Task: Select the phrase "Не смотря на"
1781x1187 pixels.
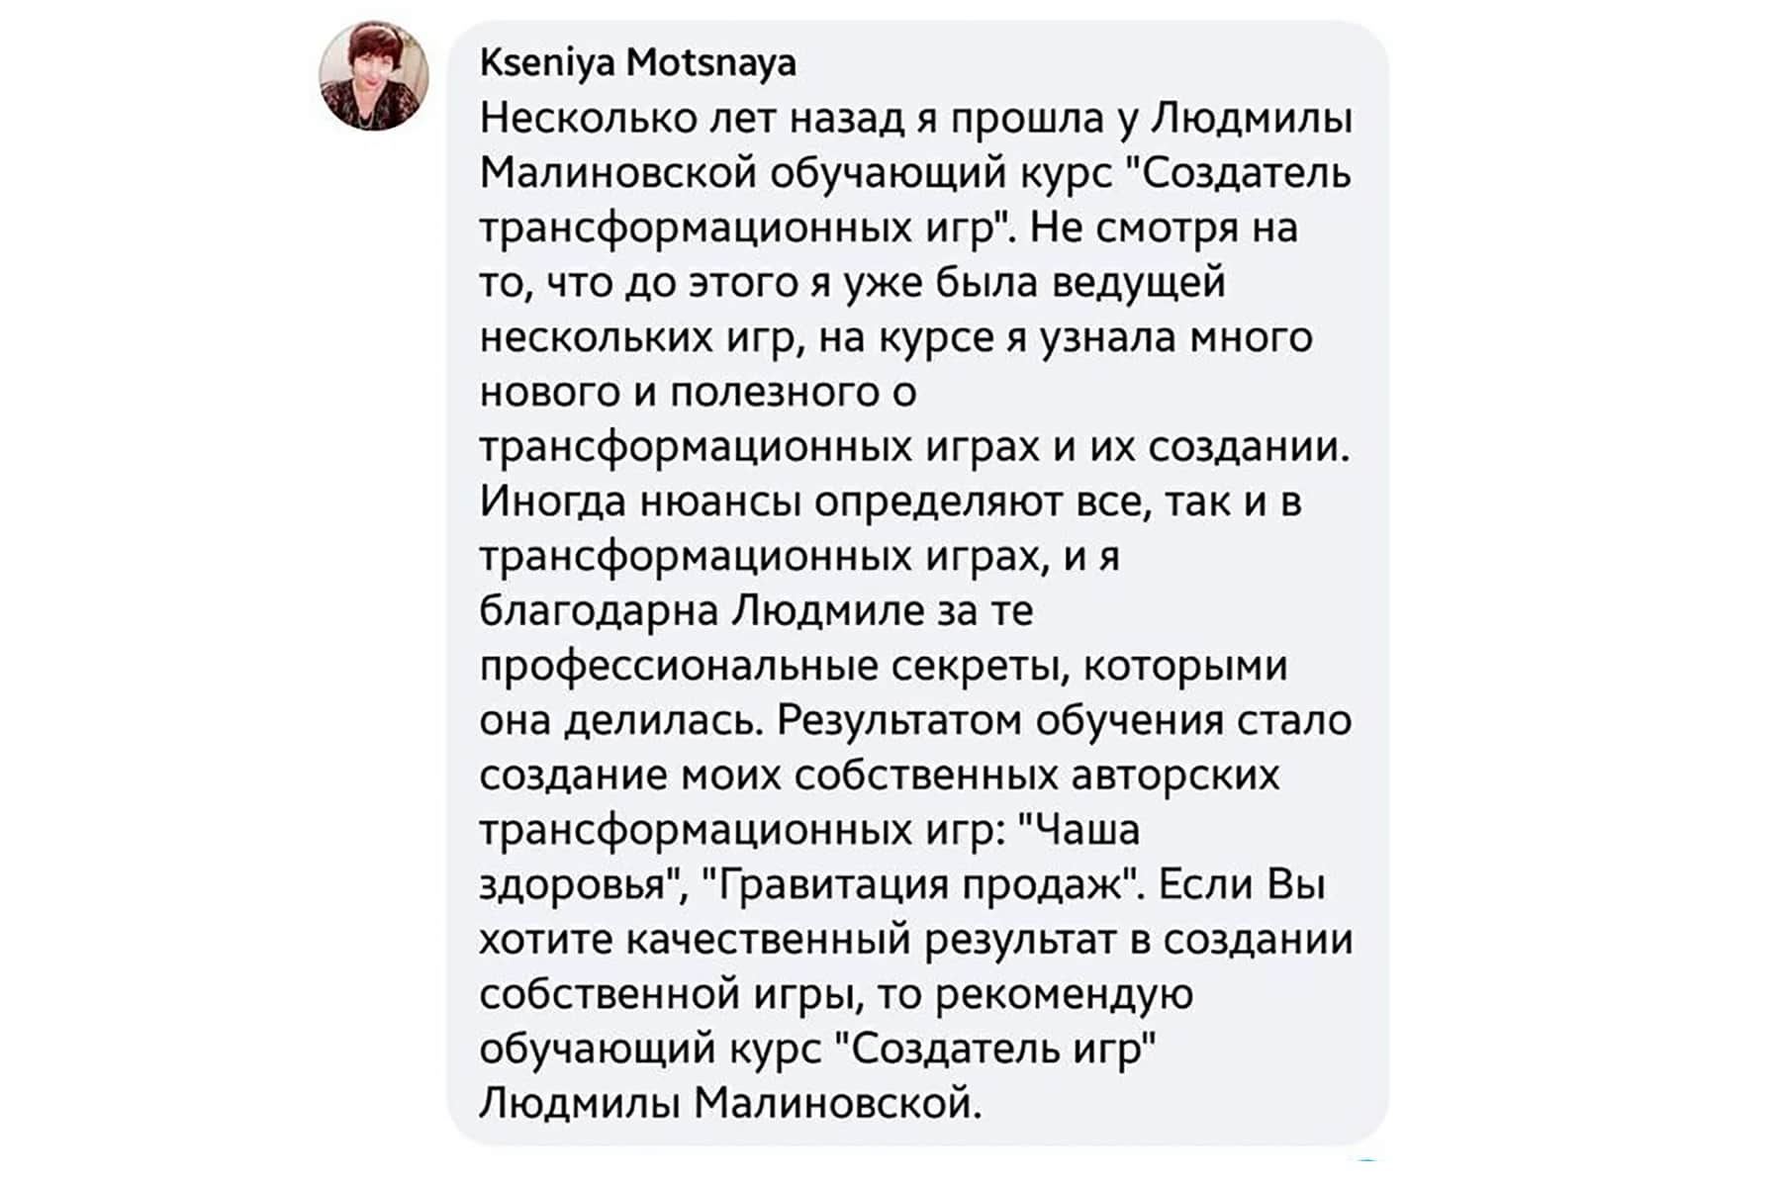Action: tap(1164, 228)
